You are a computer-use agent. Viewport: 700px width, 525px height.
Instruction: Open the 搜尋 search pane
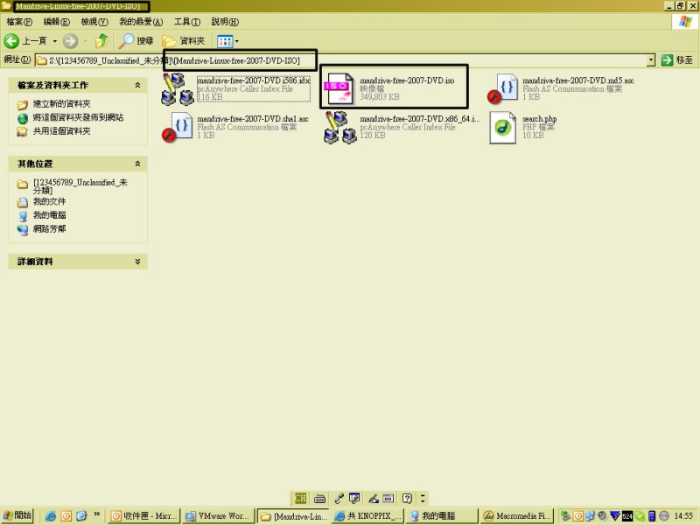pos(136,41)
